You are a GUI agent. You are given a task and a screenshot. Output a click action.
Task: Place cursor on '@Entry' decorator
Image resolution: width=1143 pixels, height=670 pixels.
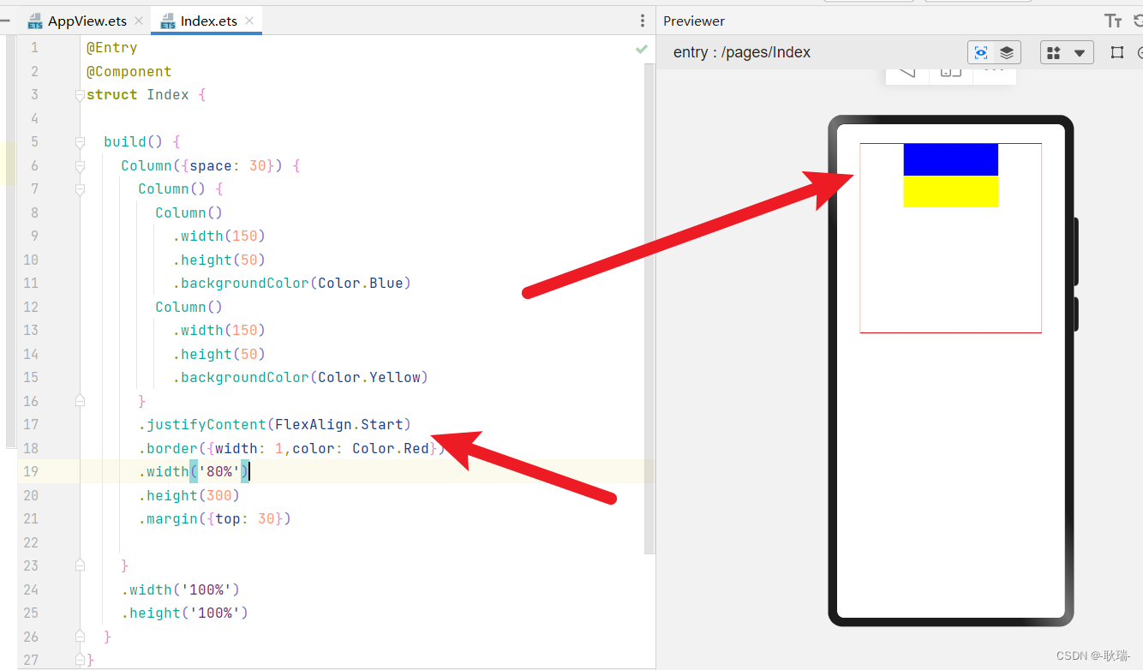(x=112, y=48)
